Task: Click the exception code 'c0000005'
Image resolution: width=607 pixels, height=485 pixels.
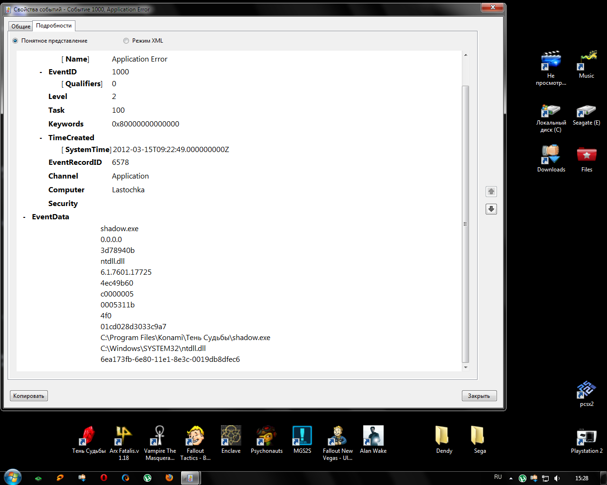Action: tap(117, 294)
